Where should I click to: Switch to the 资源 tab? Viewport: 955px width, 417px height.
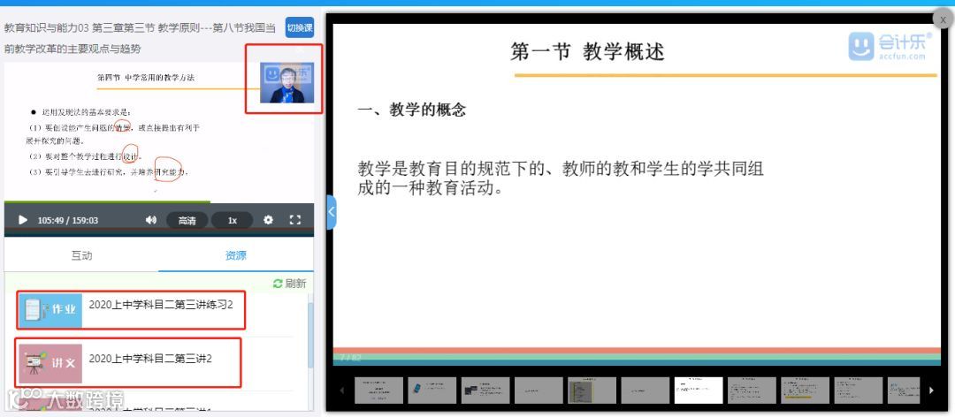pyautogui.click(x=236, y=255)
